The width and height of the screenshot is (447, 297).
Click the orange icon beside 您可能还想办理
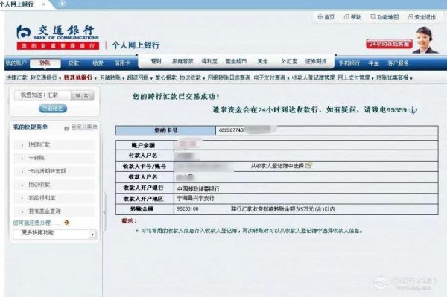[67, 223]
